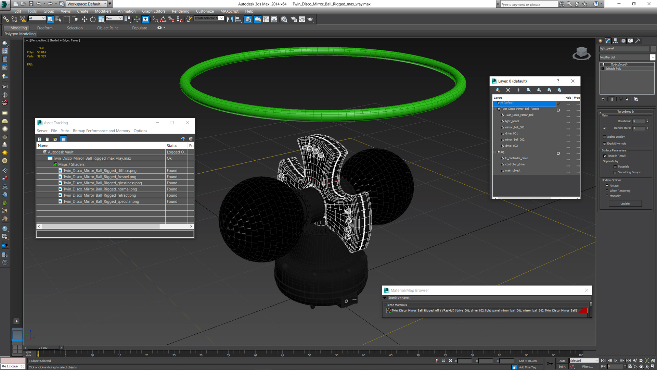Check Smoothing Groups checkbox
Image resolution: width=657 pixels, height=370 pixels.
coord(615,173)
